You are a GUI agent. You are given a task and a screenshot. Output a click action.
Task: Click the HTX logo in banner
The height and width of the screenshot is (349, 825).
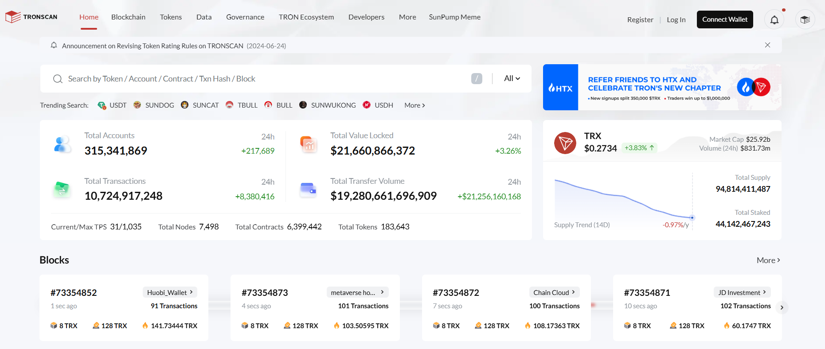561,88
